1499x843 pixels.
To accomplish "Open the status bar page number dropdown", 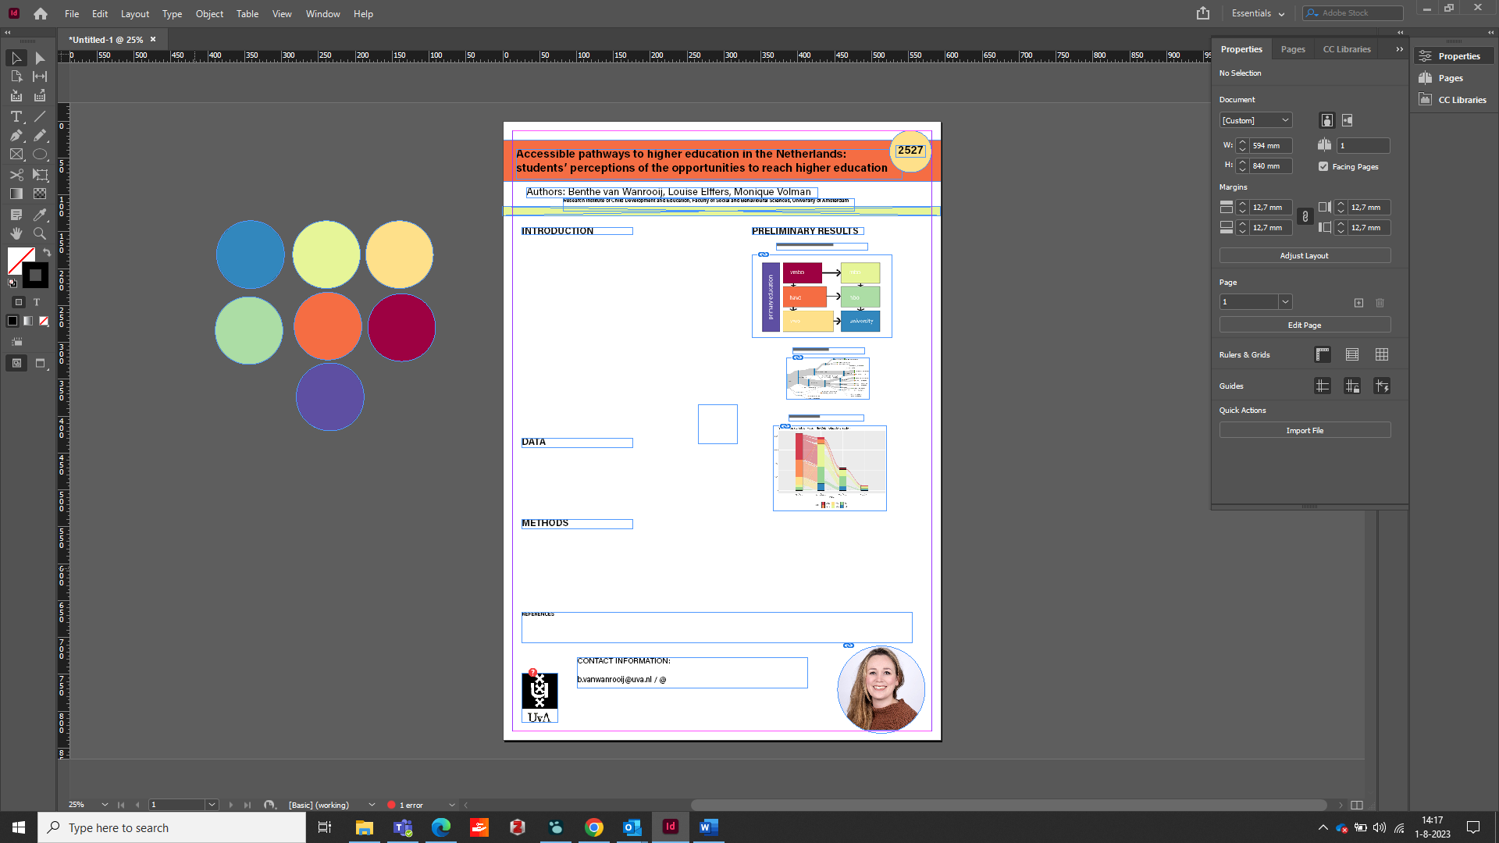I will pos(212,805).
